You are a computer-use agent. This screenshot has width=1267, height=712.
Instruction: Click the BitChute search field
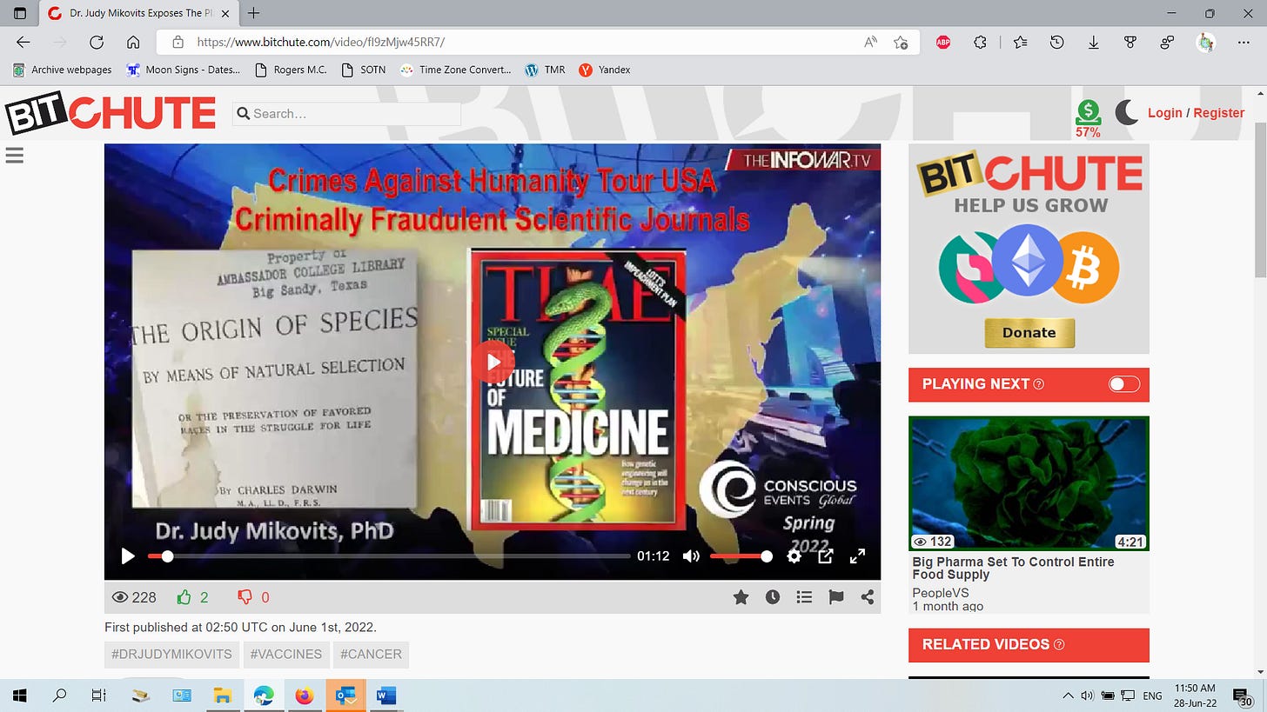[x=346, y=114]
